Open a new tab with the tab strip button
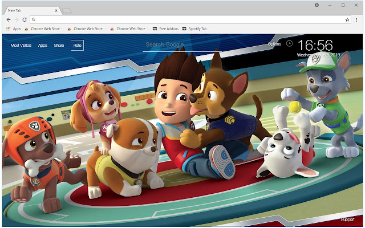Viewport: 365px width, 228px height. point(67,11)
